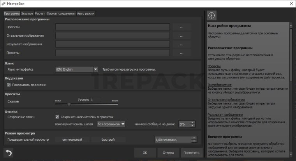Expand максимум отменить шагов dropdown
296x161 pixels.
[x=123, y=124]
